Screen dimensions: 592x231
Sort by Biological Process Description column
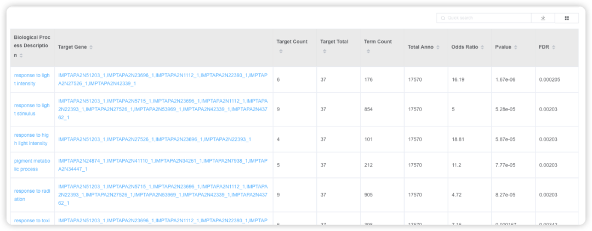coord(21,55)
